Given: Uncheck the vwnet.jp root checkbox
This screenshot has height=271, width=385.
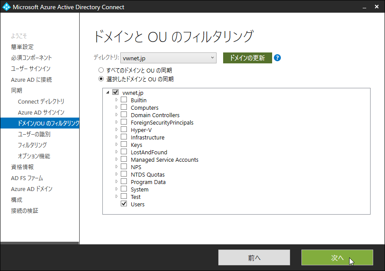Looking at the screenshot, I should [x=115, y=92].
